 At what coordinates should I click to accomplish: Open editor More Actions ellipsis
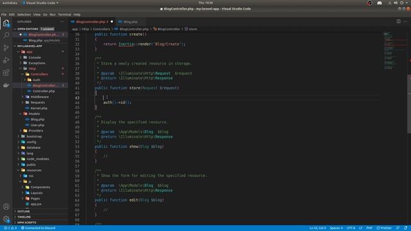405,21
